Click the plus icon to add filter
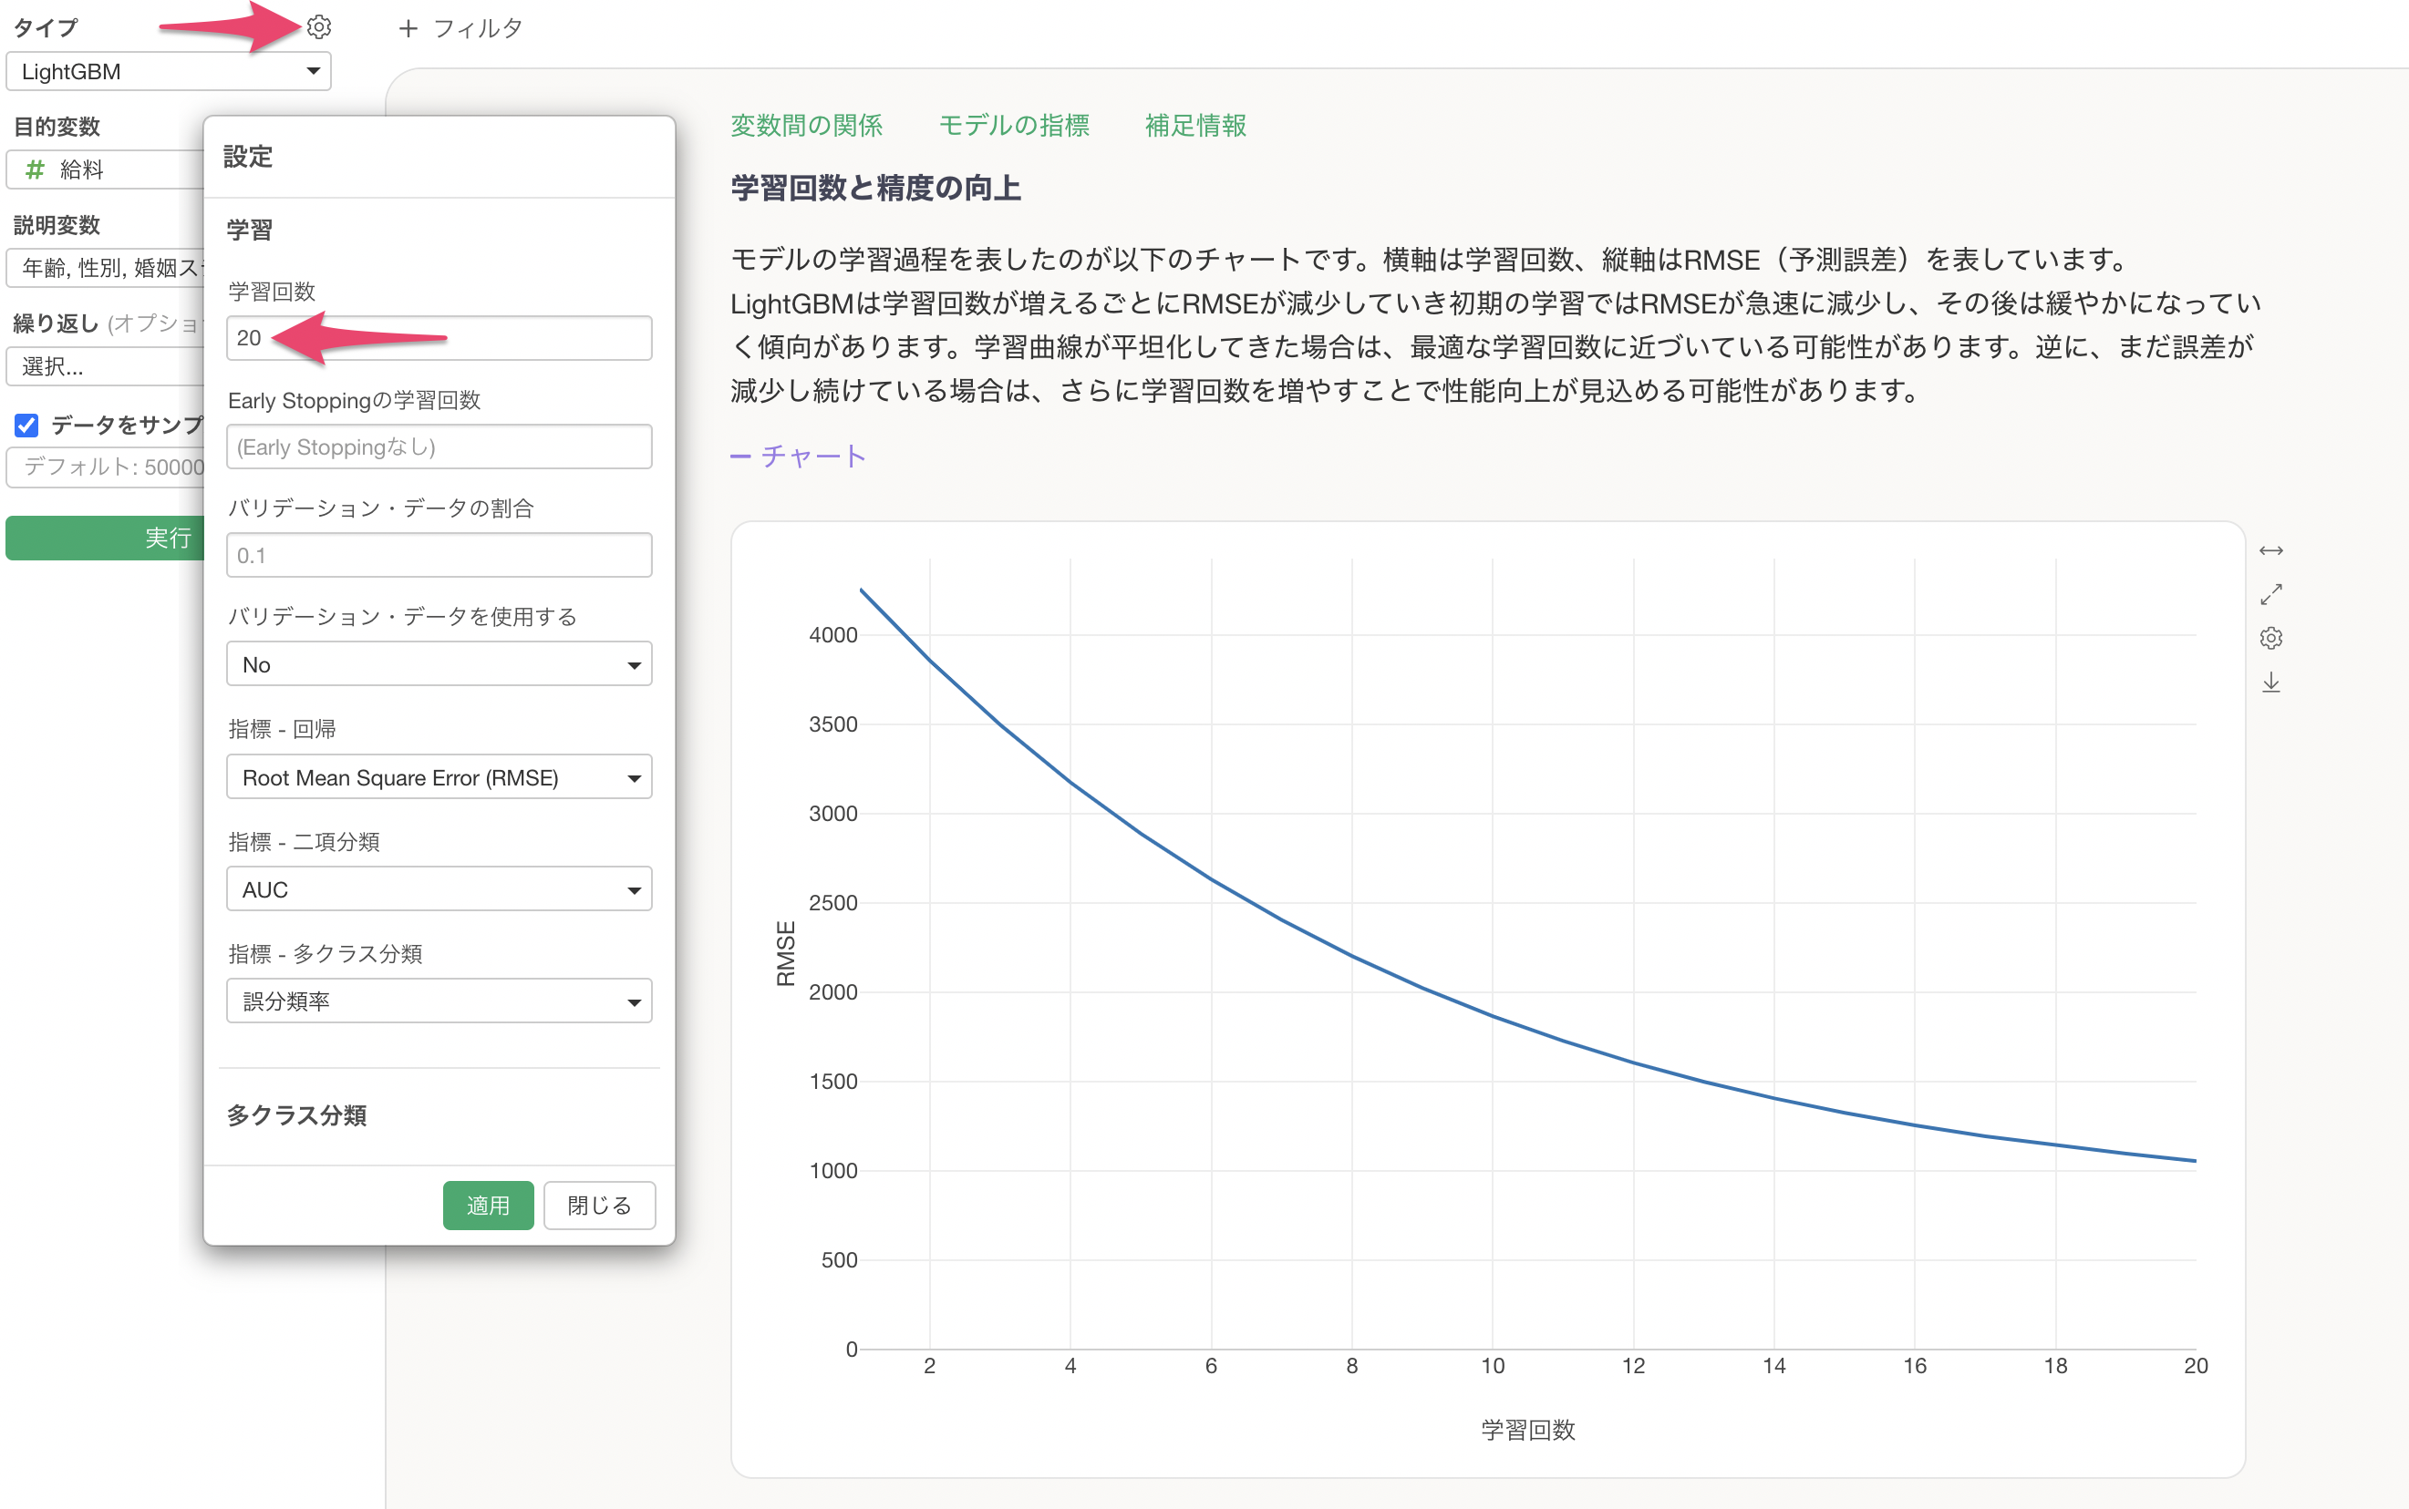Image resolution: width=2409 pixels, height=1509 pixels. pos(408,28)
